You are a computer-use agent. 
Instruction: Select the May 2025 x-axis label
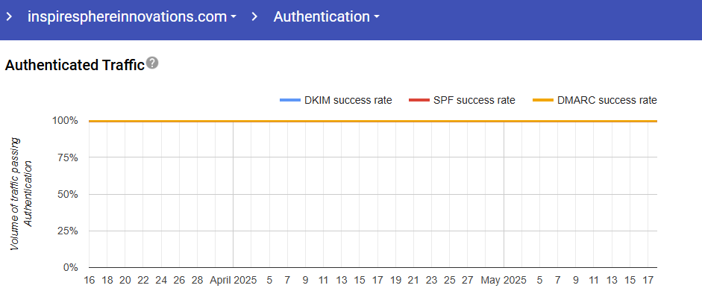point(504,281)
